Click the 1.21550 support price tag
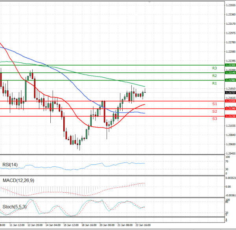Viewport: 236px width, 230px height. click(230, 101)
